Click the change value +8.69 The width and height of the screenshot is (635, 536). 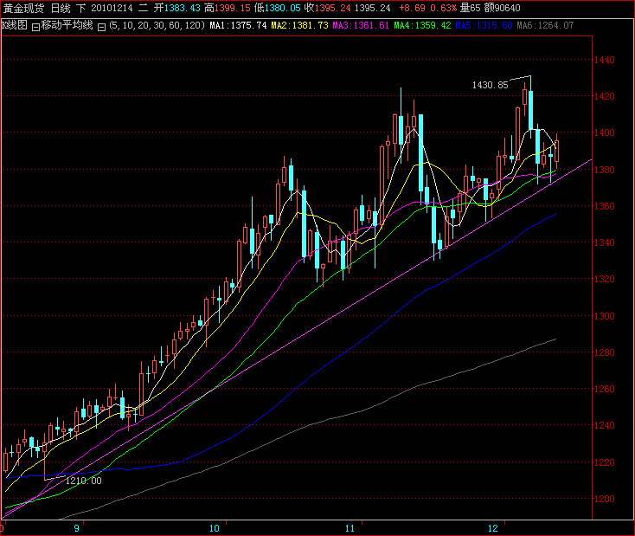point(413,8)
